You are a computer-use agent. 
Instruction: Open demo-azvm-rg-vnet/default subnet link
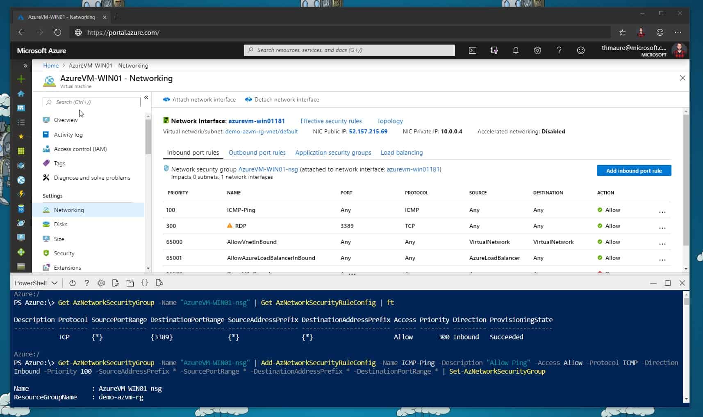coord(262,131)
